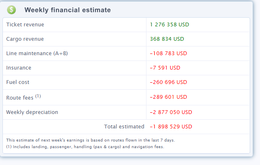Select the Insurance row label
The image size is (260, 165).
pyautogui.click(x=19, y=68)
